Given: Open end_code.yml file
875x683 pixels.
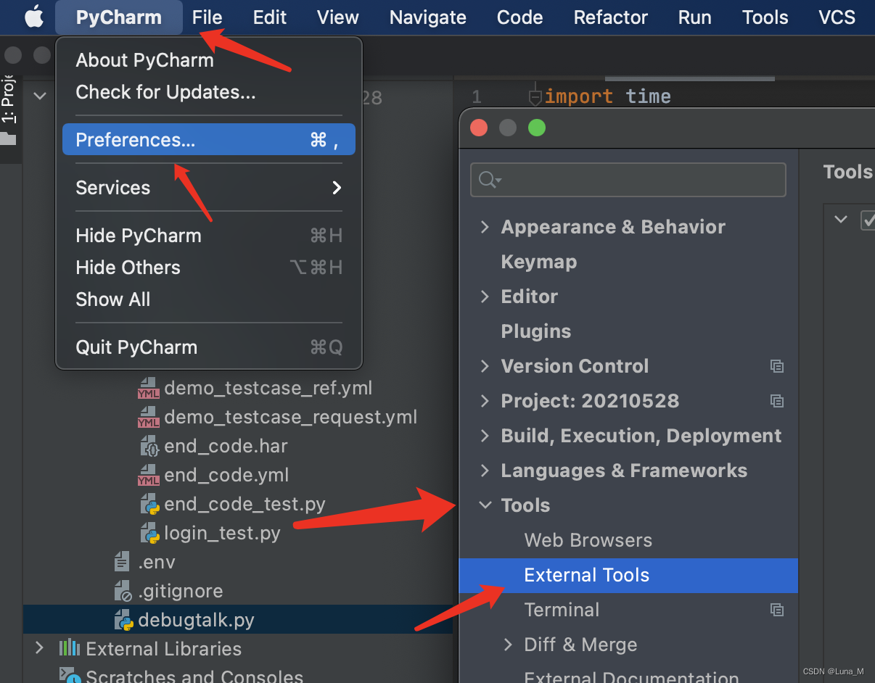Looking at the screenshot, I should 227,475.
